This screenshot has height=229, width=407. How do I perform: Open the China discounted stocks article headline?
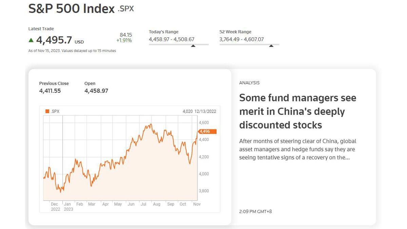pos(298,111)
